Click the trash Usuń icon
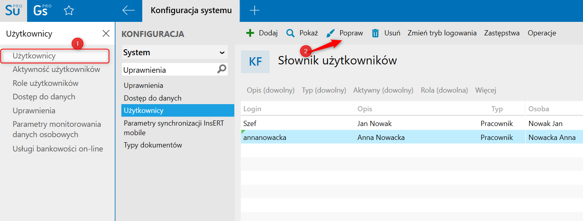 (375, 33)
